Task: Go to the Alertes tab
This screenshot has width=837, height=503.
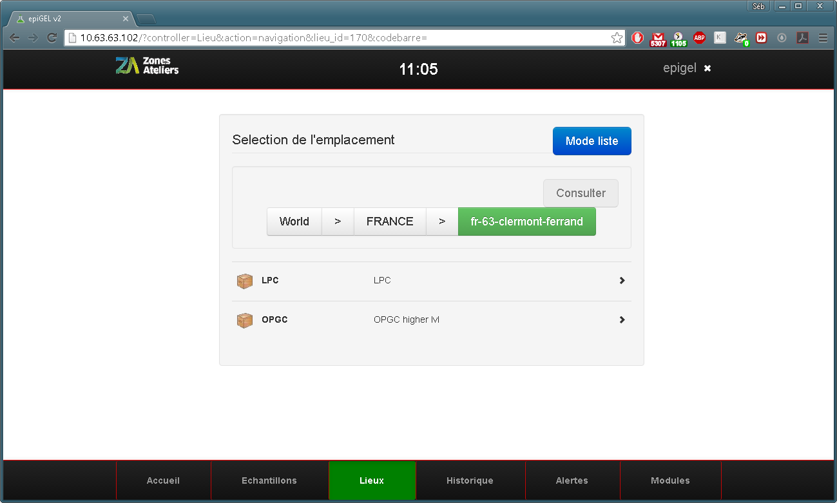Action: [572, 480]
